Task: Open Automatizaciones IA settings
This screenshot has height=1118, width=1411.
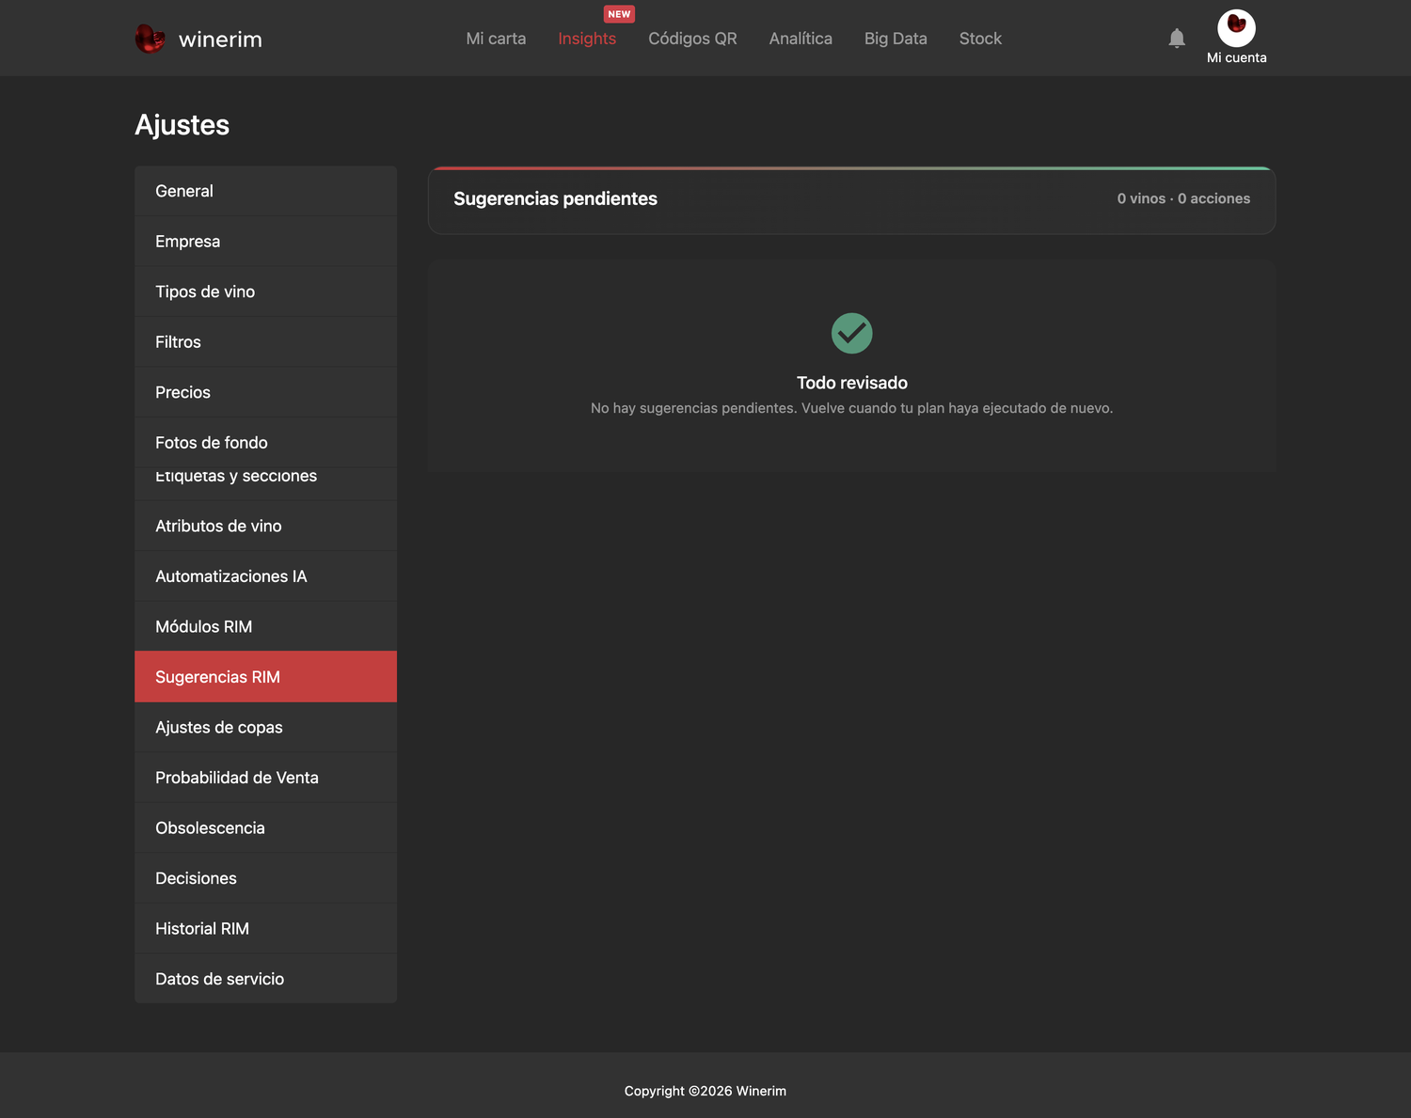Action: pos(265,576)
